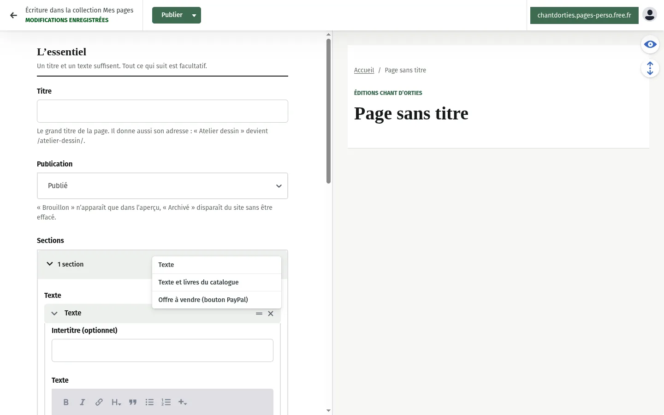This screenshot has height=415, width=664.
Task: Click ÉDITIONS CHANT D'ORTIES label in preview
Action: [388, 93]
